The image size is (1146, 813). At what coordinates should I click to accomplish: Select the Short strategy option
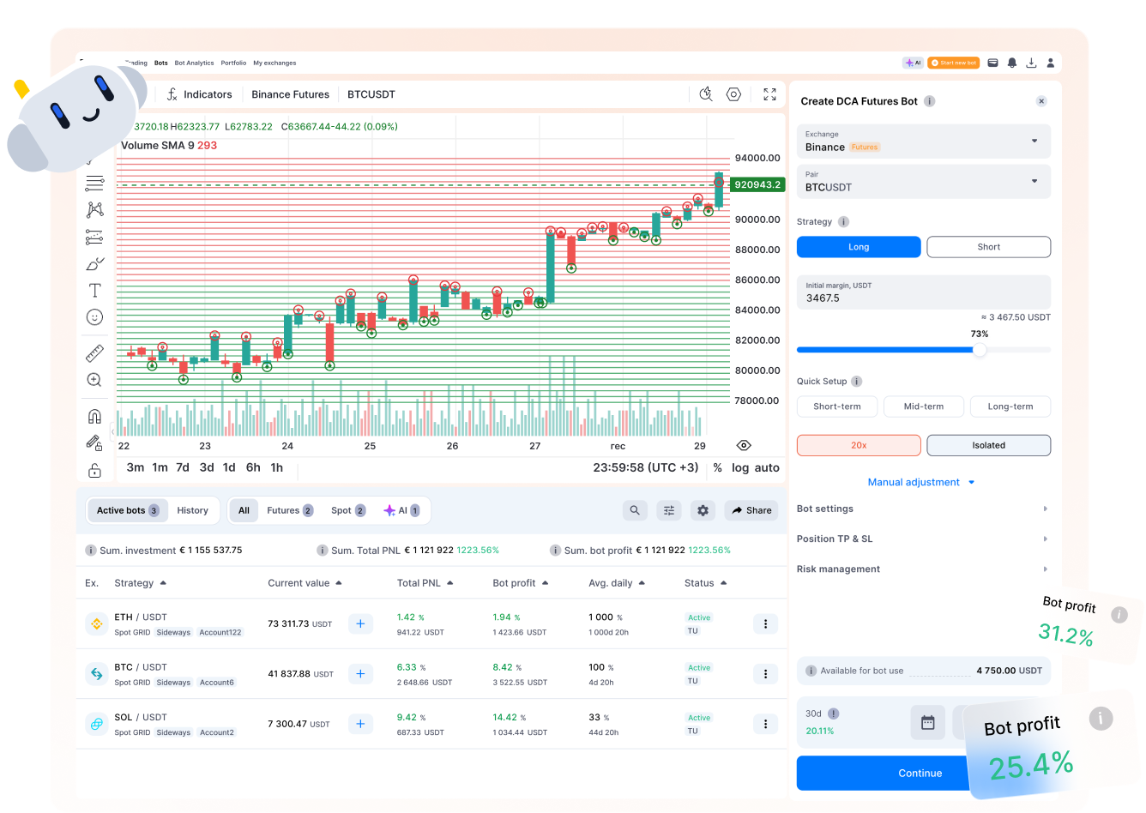click(x=988, y=247)
